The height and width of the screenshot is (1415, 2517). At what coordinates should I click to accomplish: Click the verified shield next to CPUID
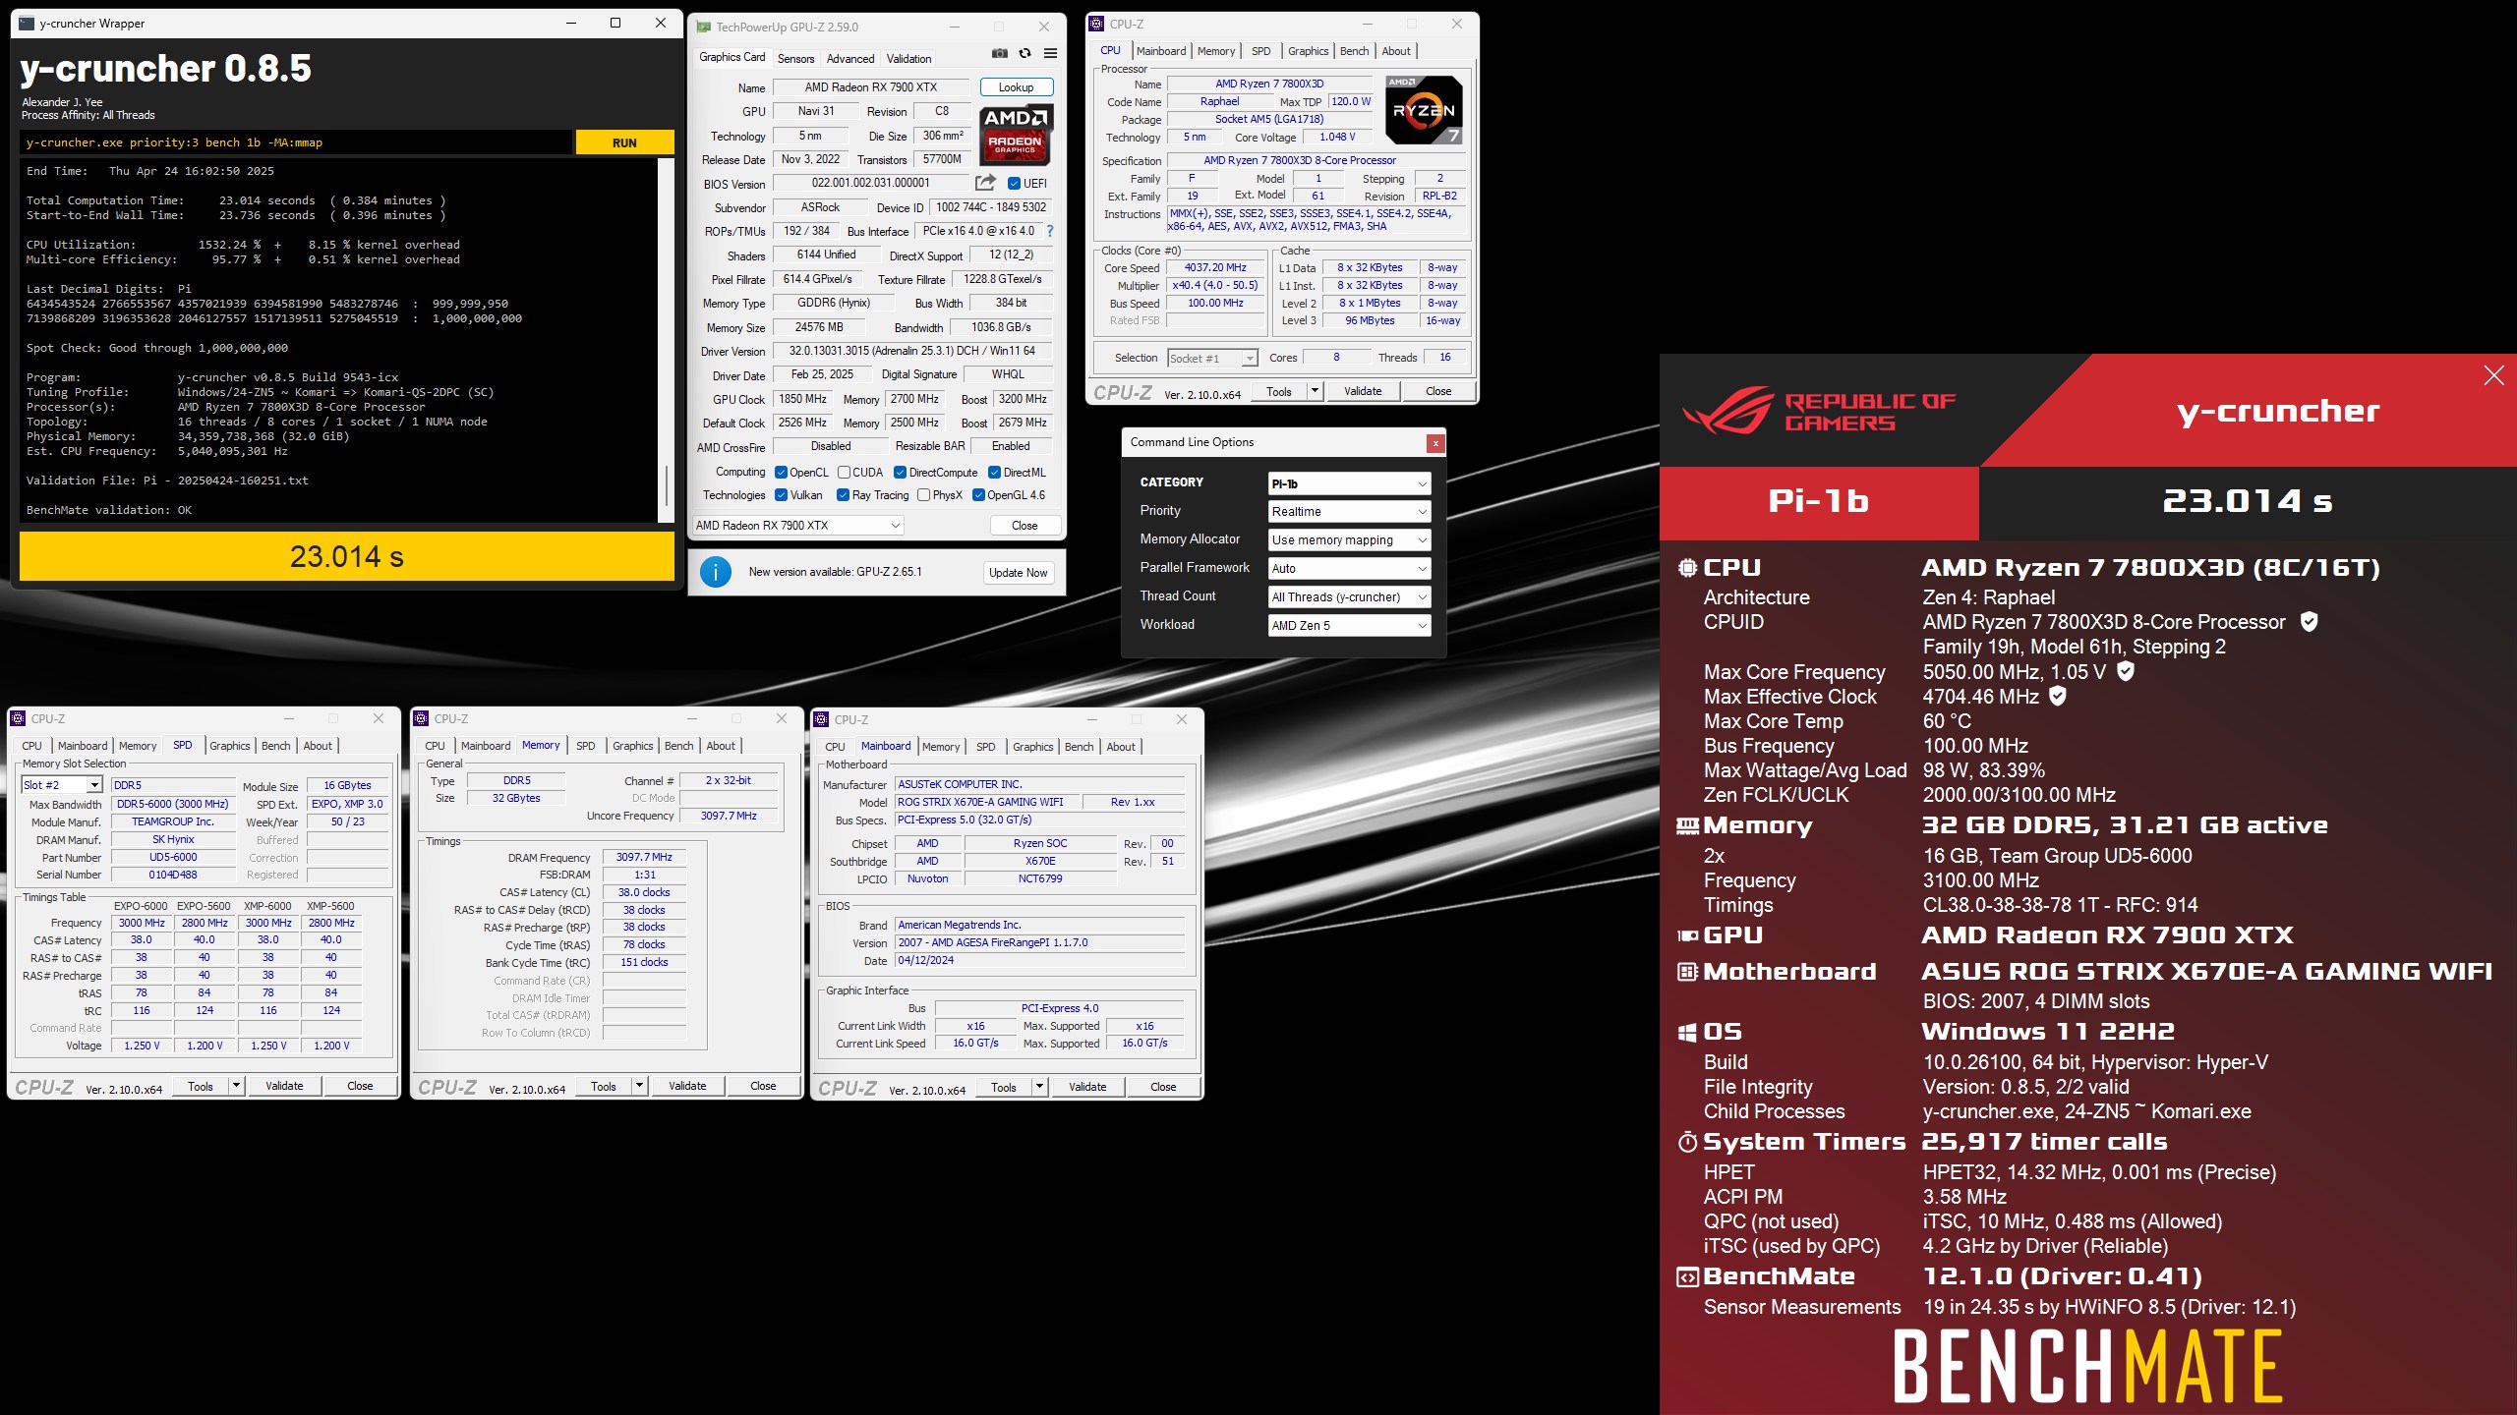(2310, 622)
